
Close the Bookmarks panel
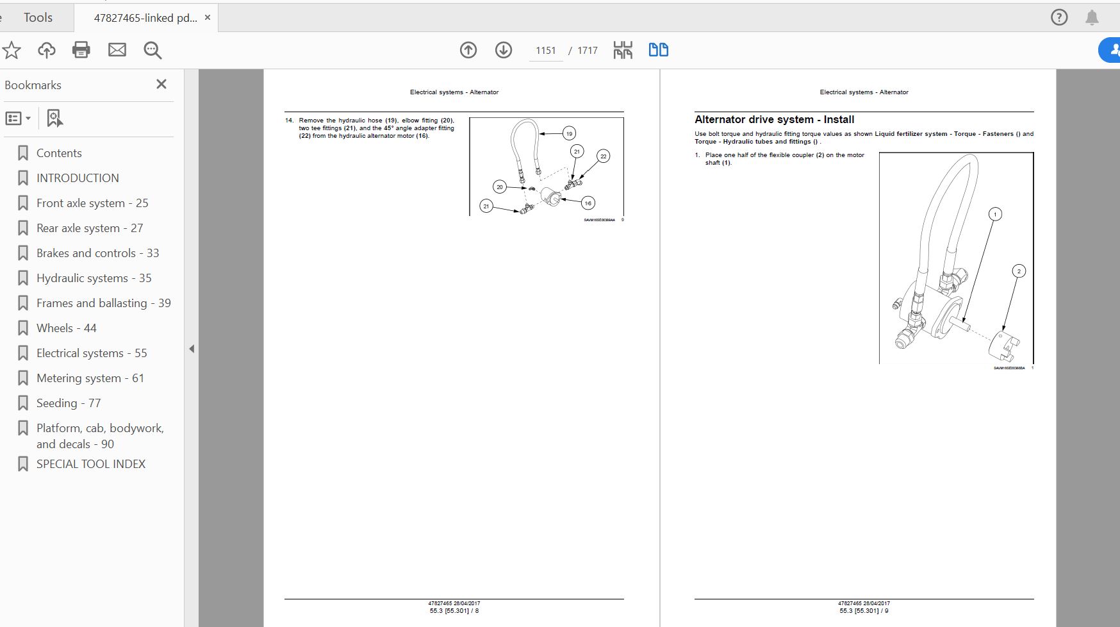(161, 84)
